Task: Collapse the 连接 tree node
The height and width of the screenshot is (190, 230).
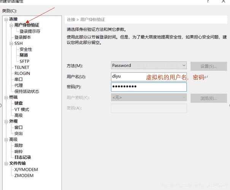Action: click(x=6, y=19)
